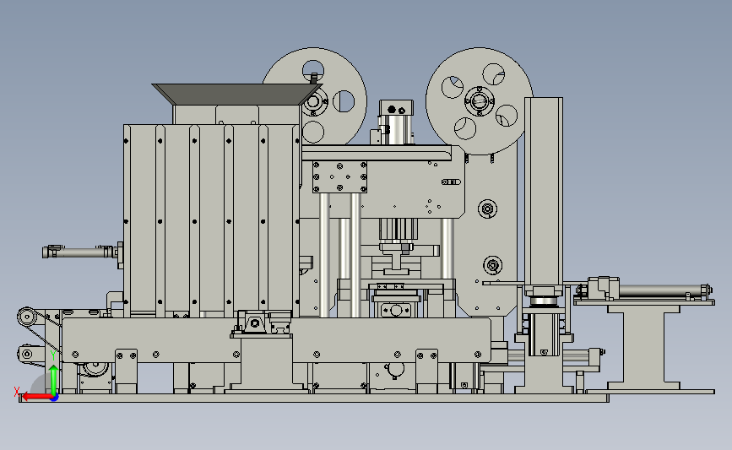
Task: Select the large ribbed cabinet panel on left
Action: [x=211, y=220]
